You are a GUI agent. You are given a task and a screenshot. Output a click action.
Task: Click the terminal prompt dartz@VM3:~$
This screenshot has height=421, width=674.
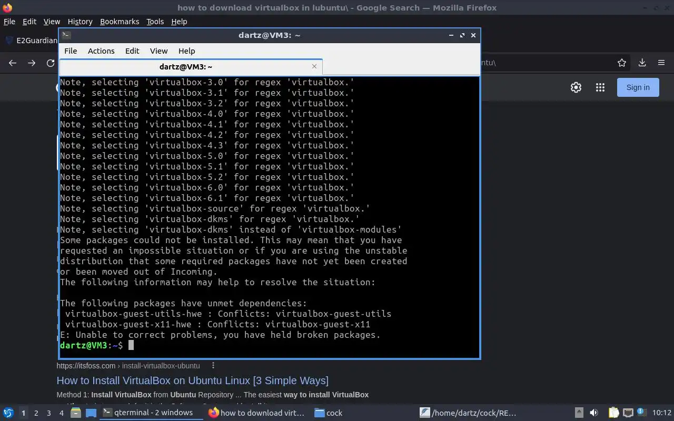[91, 345]
